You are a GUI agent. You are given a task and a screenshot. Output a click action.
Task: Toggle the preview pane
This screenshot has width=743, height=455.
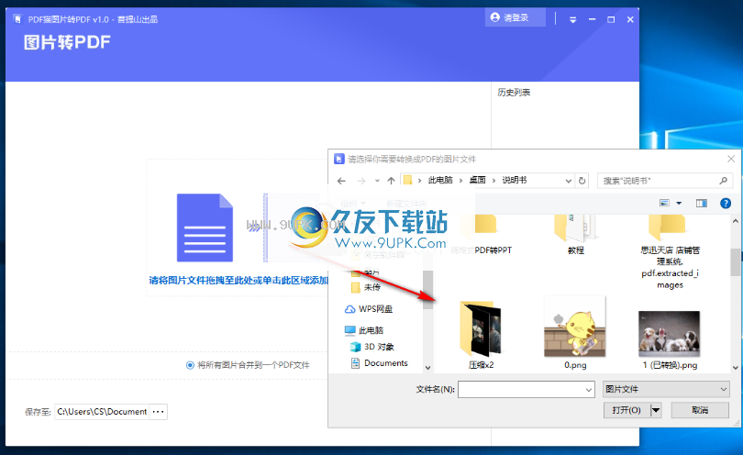click(x=702, y=204)
